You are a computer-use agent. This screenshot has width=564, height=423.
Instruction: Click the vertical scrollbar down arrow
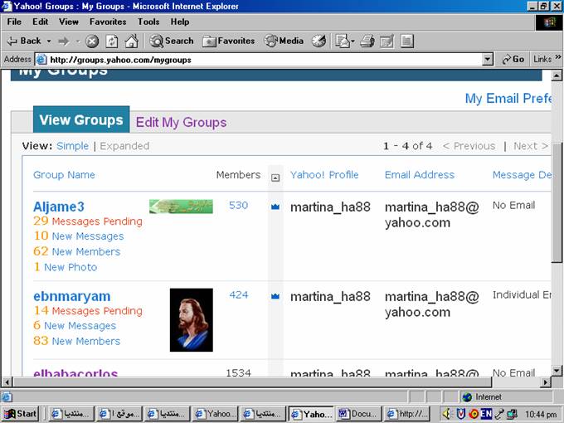[557, 370]
